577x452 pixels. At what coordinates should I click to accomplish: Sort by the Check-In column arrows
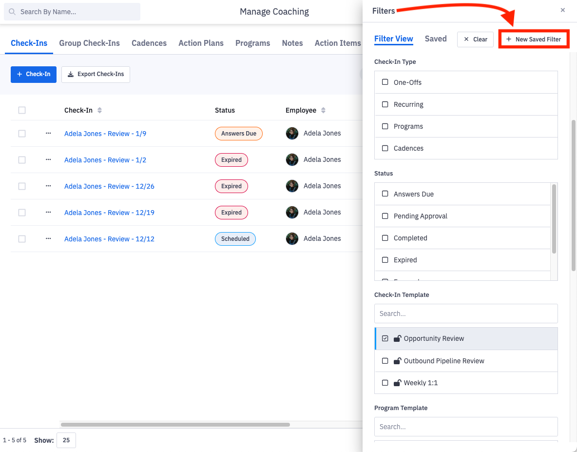pos(99,110)
